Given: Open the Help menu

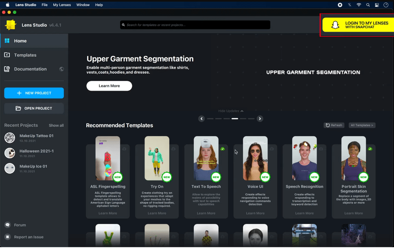Looking at the screenshot, I should point(99,5).
